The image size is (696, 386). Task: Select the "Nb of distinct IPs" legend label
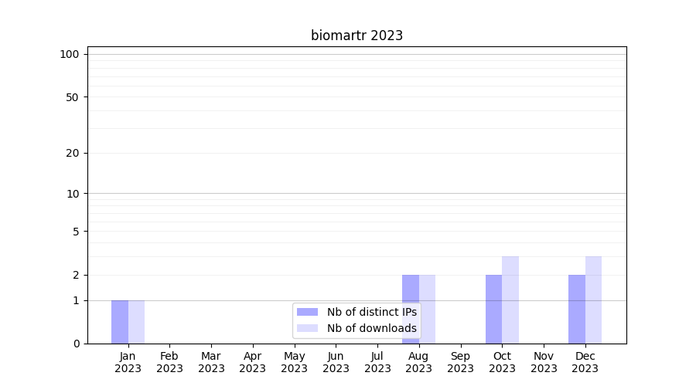371,312
